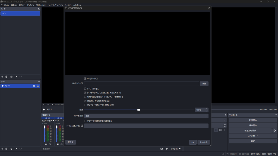Open the ファイル(F) menu
Image resolution: width=278 pixels, height=156 pixels.
click(x=5, y=5)
